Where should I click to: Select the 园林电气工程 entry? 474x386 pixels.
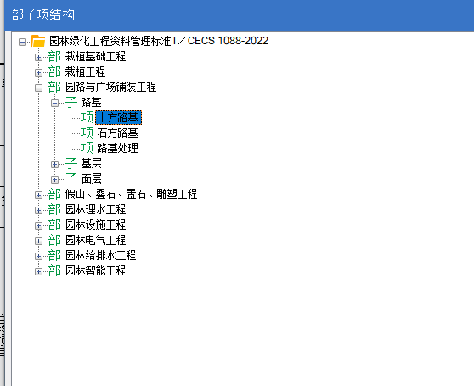point(95,241)
